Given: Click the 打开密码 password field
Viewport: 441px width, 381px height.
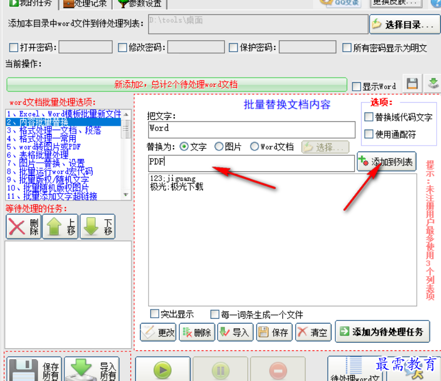Looking at the screenshot, I should click(85, 47).
